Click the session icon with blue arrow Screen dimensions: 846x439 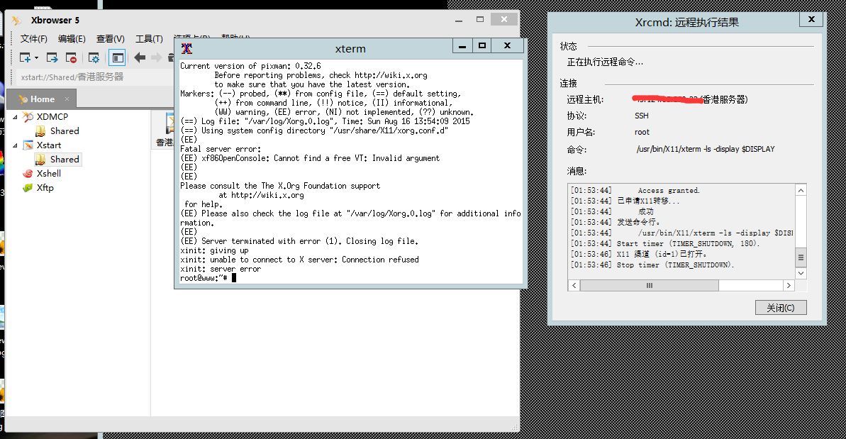(52, 57)
